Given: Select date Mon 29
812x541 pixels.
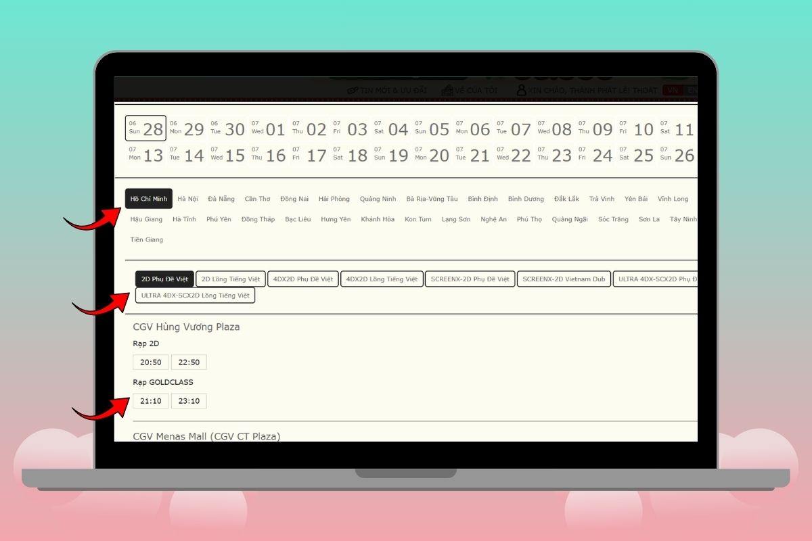Looking at the screenshot, I should pyautogui.click(x=186, y=128).
